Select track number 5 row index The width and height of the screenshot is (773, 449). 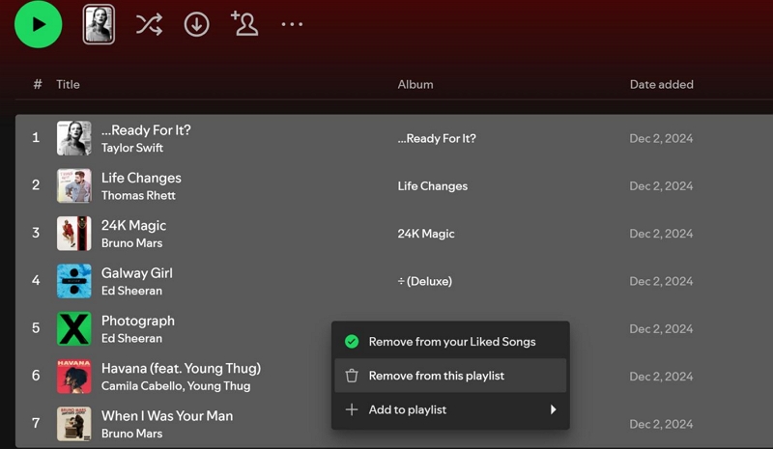click(36, 327)
